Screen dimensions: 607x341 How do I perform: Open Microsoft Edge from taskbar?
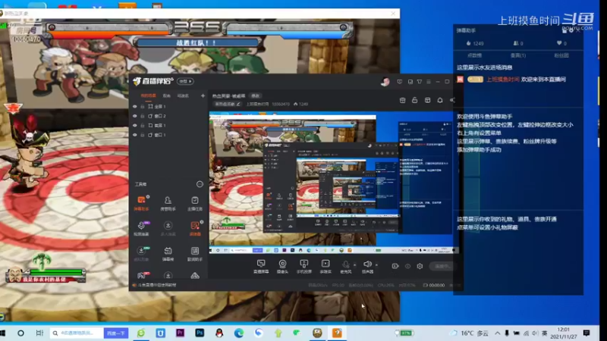click(239, 333)
